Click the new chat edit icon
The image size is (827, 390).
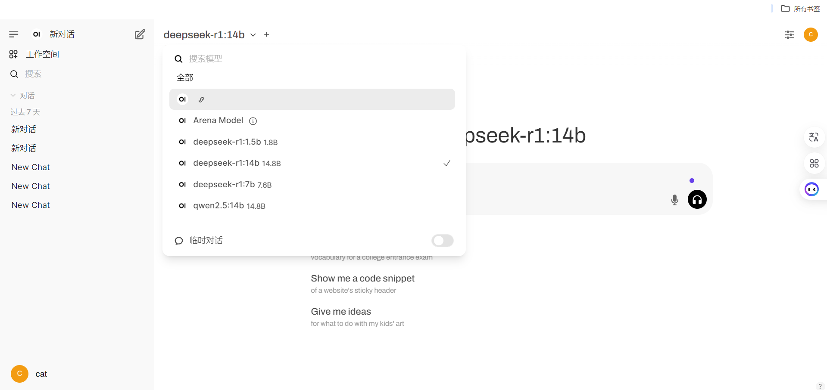(140, 34)
